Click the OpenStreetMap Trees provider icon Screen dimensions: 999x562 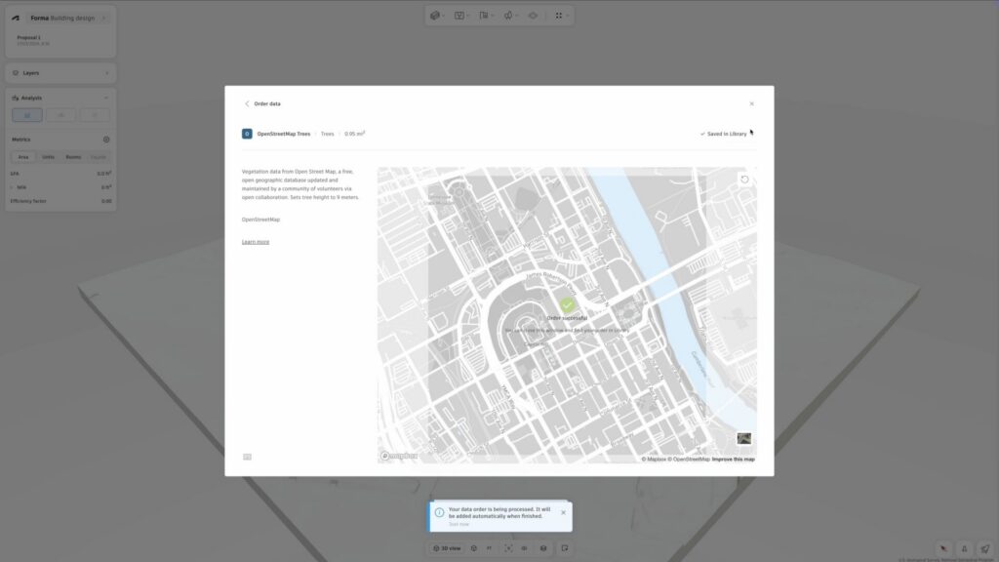pos(247,134)
